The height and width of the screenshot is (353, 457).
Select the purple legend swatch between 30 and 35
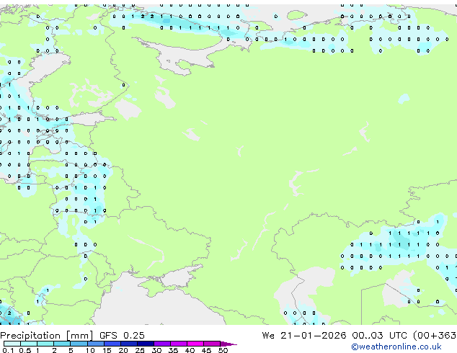coord(161,344)
